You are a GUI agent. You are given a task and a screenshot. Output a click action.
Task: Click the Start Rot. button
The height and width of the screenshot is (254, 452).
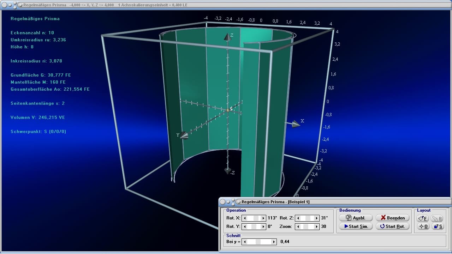tap(392, 226)
